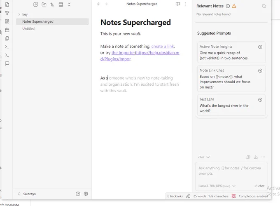The width and height of the screenshot is (280, 206).
Task: Add Test LLM prompt to chat
Action: (260, 100)
